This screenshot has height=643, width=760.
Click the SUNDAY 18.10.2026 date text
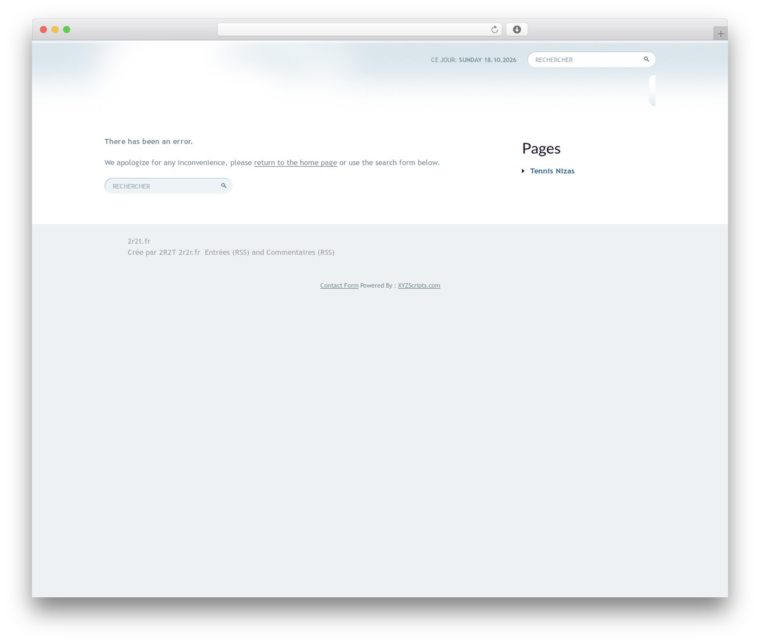[x=487, y=60]
